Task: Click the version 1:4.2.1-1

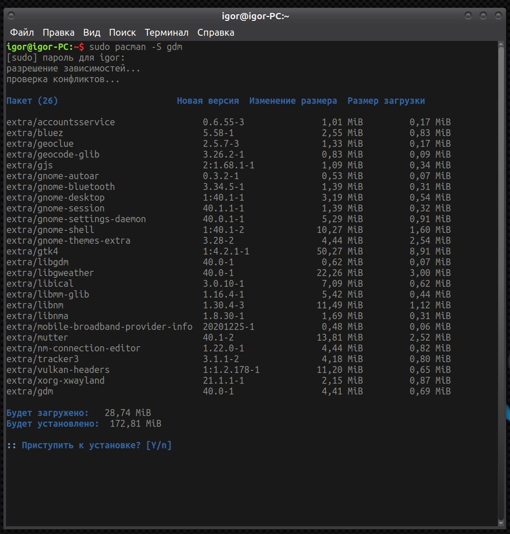Action: (226, 251)
